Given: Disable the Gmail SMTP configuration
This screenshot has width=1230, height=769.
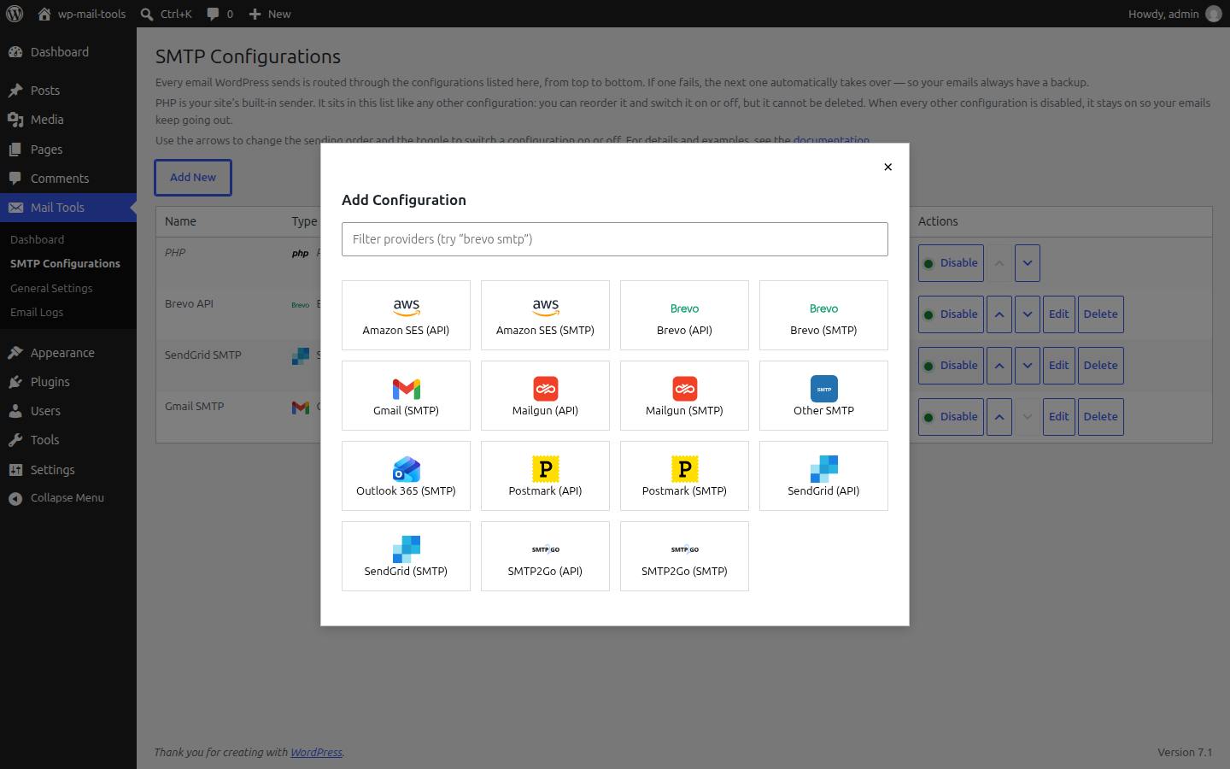Looking at the screenshot, I should (951, 417).
